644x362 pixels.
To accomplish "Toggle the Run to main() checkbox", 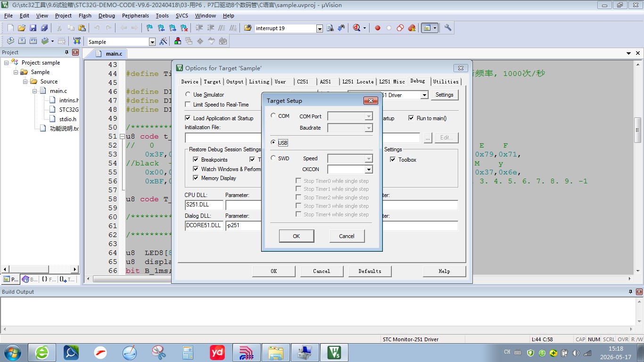I will pos(411,118).
